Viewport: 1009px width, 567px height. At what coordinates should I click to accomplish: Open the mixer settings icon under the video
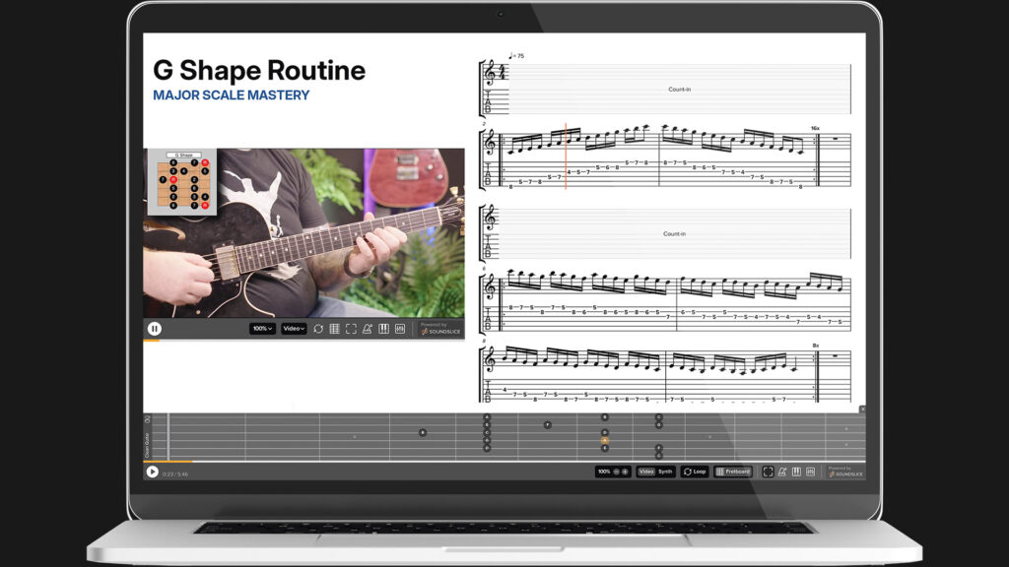[400, 329]
